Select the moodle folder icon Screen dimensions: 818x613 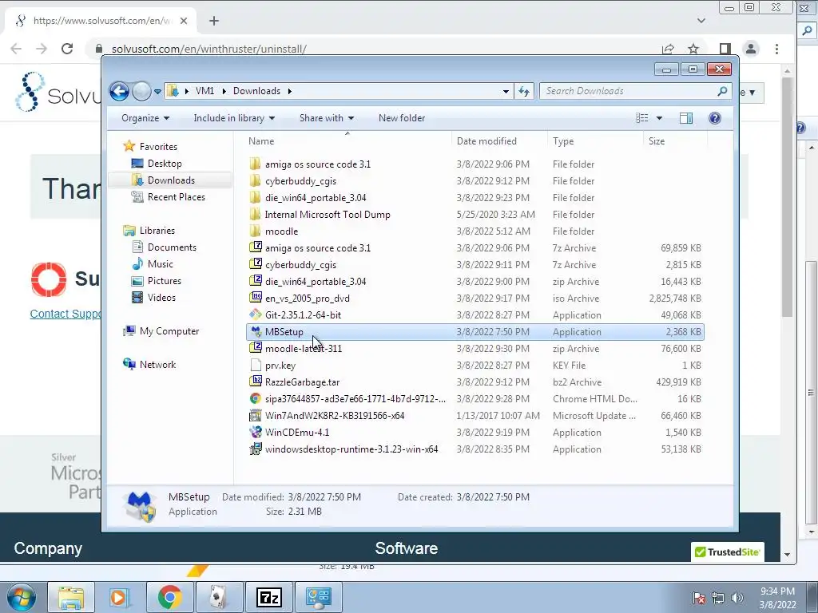(255, 231)
